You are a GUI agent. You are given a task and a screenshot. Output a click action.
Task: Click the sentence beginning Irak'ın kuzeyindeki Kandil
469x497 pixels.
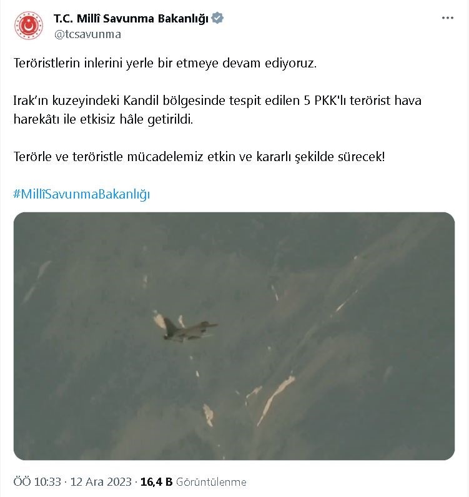tap(217, 110)
